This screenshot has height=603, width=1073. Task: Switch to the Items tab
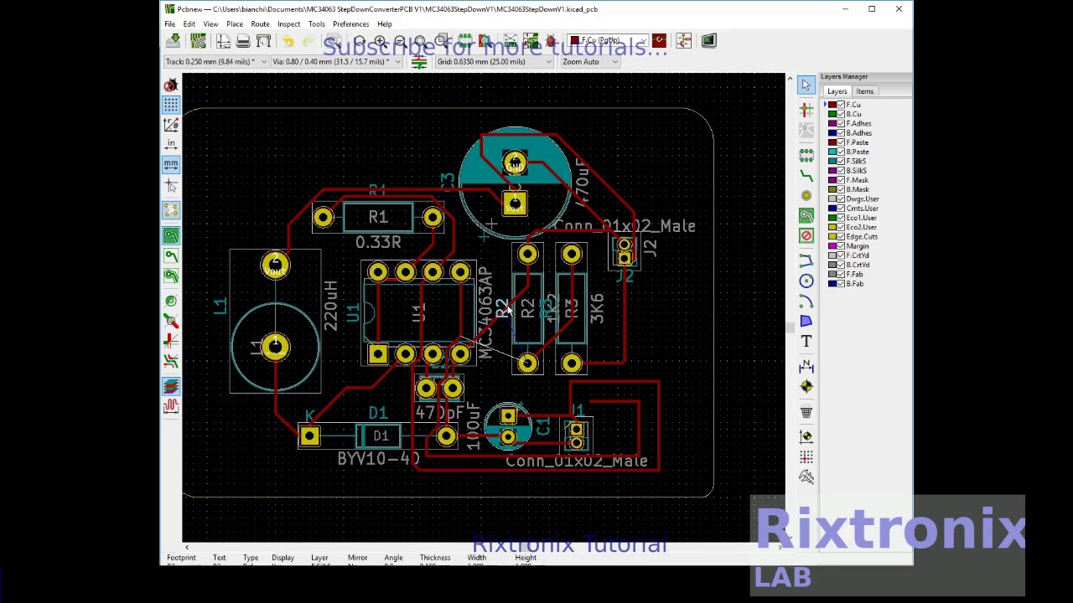point(865,91)
